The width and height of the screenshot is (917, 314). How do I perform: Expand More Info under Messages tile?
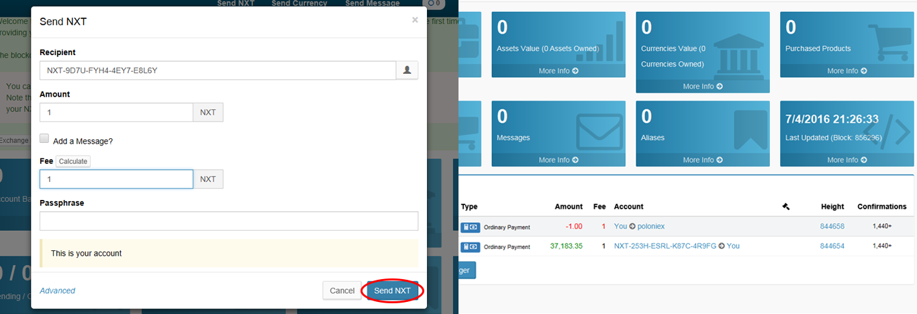[559, 160]
